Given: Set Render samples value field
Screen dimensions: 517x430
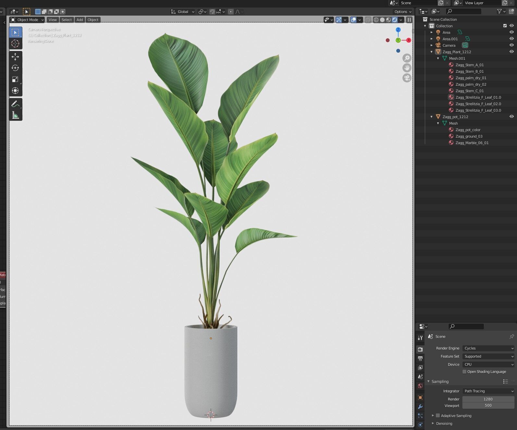Looking at the screenshot, I should [488, 399].
